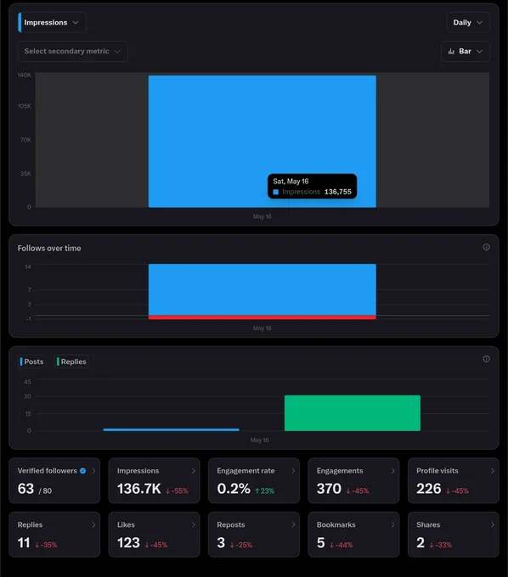
Task: Click the -45% change on Engagements card
Action: [358, 491]
